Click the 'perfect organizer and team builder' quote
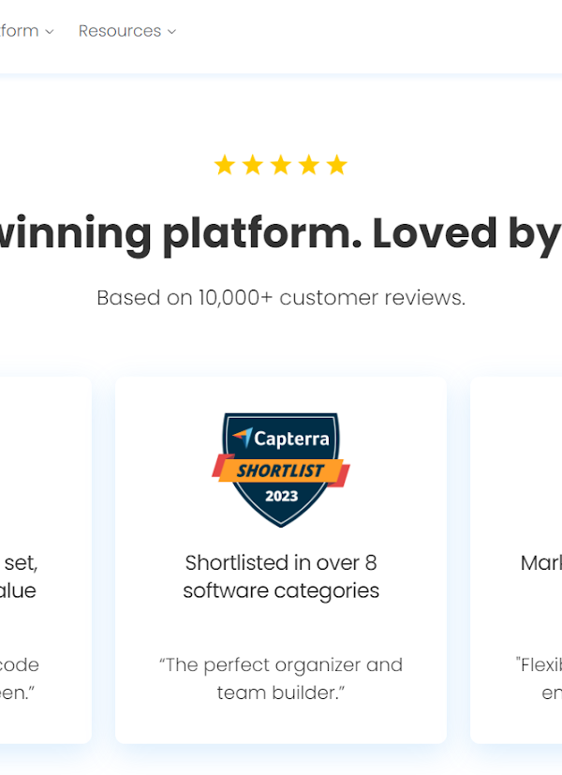562x775 pixels. [x=281, y=678]
